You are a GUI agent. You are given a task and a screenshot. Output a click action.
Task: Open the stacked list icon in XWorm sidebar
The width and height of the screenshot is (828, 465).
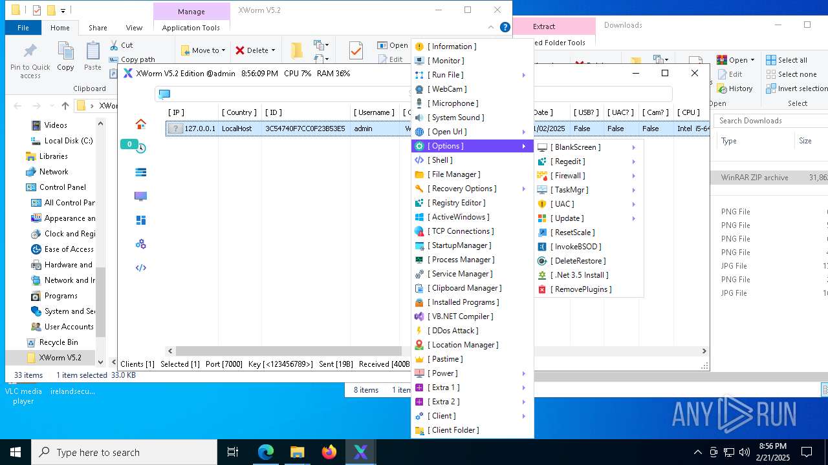click(140, 172)
